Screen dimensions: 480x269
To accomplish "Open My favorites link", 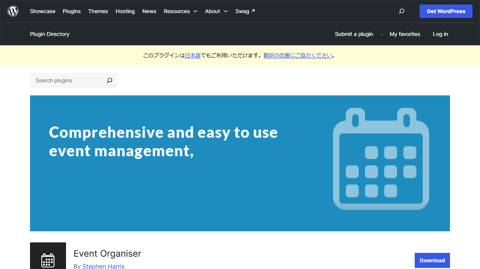I will [x=405, y=34].
